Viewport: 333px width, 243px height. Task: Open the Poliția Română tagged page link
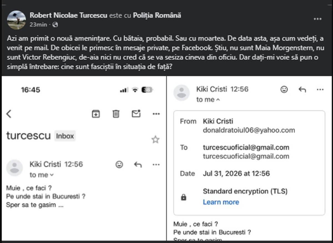tap(157, 15)
